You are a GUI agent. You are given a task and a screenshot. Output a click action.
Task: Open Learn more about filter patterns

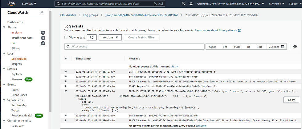(216, 30)
